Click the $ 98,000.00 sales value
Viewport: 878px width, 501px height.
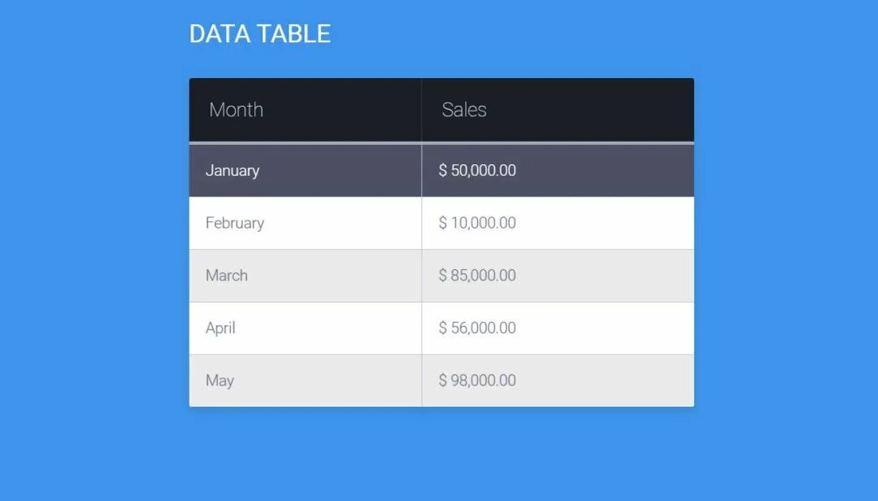[x=477, y=381]
